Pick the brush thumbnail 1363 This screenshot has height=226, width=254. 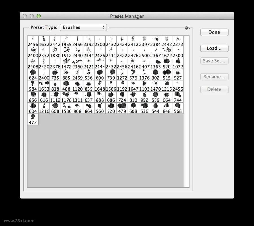156,64
